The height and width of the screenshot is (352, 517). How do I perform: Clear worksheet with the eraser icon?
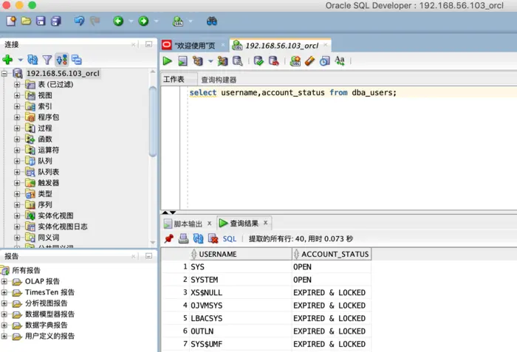coord(310,61)
